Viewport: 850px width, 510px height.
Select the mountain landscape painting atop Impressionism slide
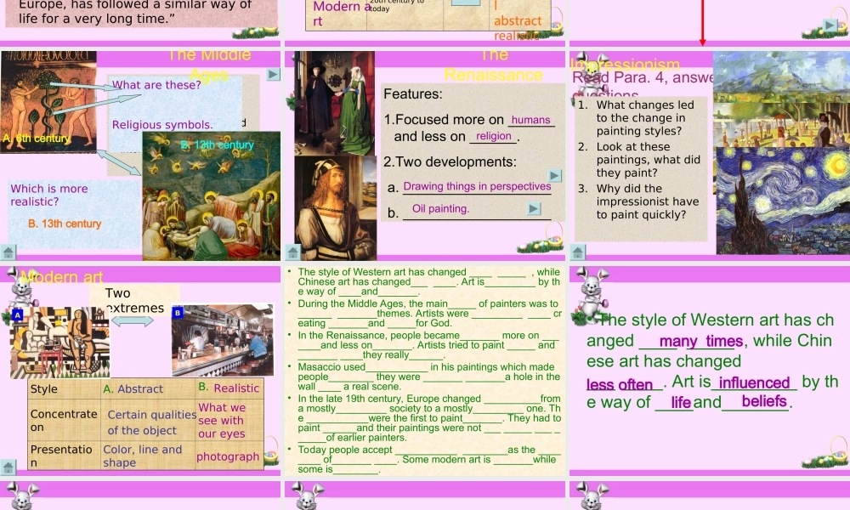781,76
